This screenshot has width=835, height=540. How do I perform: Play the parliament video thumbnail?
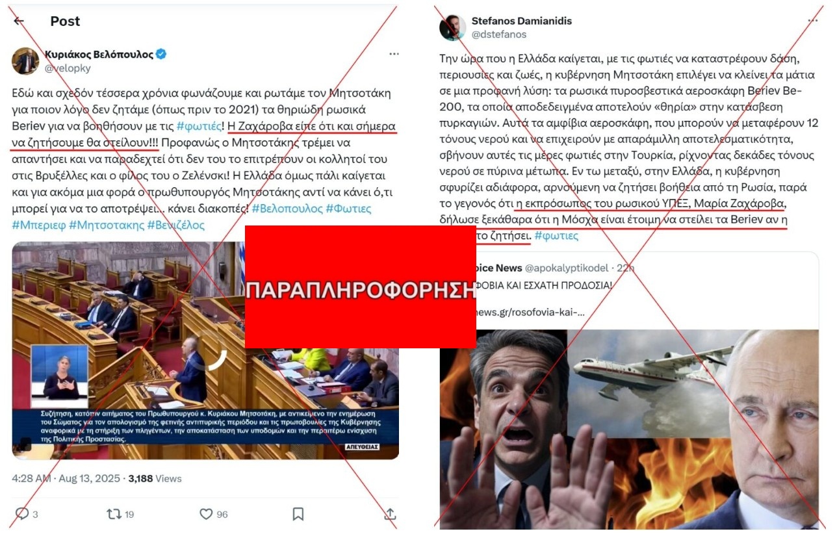click(x=205, y=351)
